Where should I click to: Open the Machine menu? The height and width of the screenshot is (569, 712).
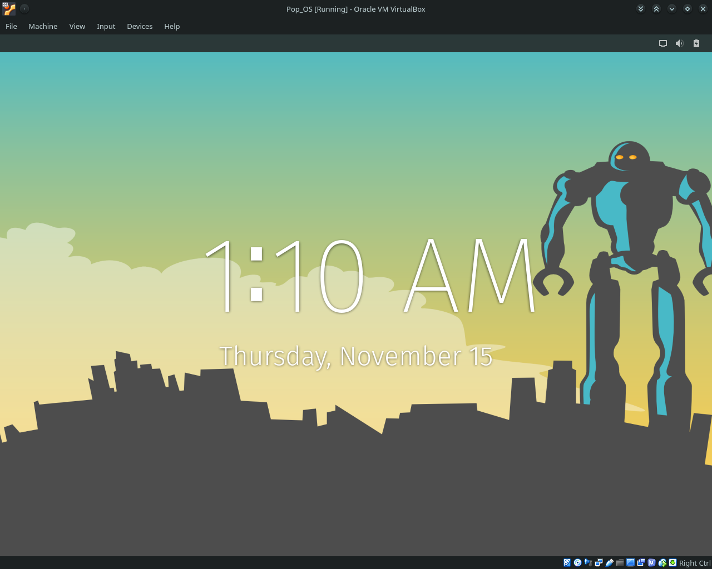click(x=43, y=26)
